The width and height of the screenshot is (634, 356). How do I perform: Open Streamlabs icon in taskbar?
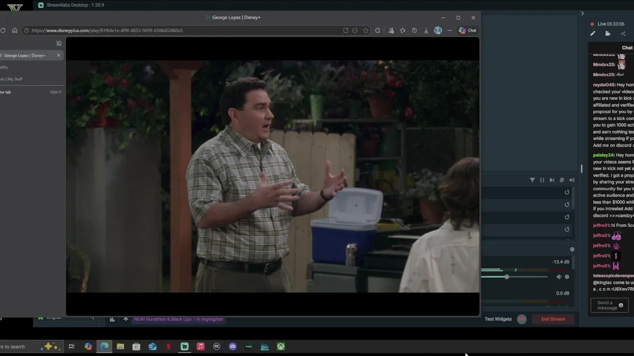click(x=184, y=347)
